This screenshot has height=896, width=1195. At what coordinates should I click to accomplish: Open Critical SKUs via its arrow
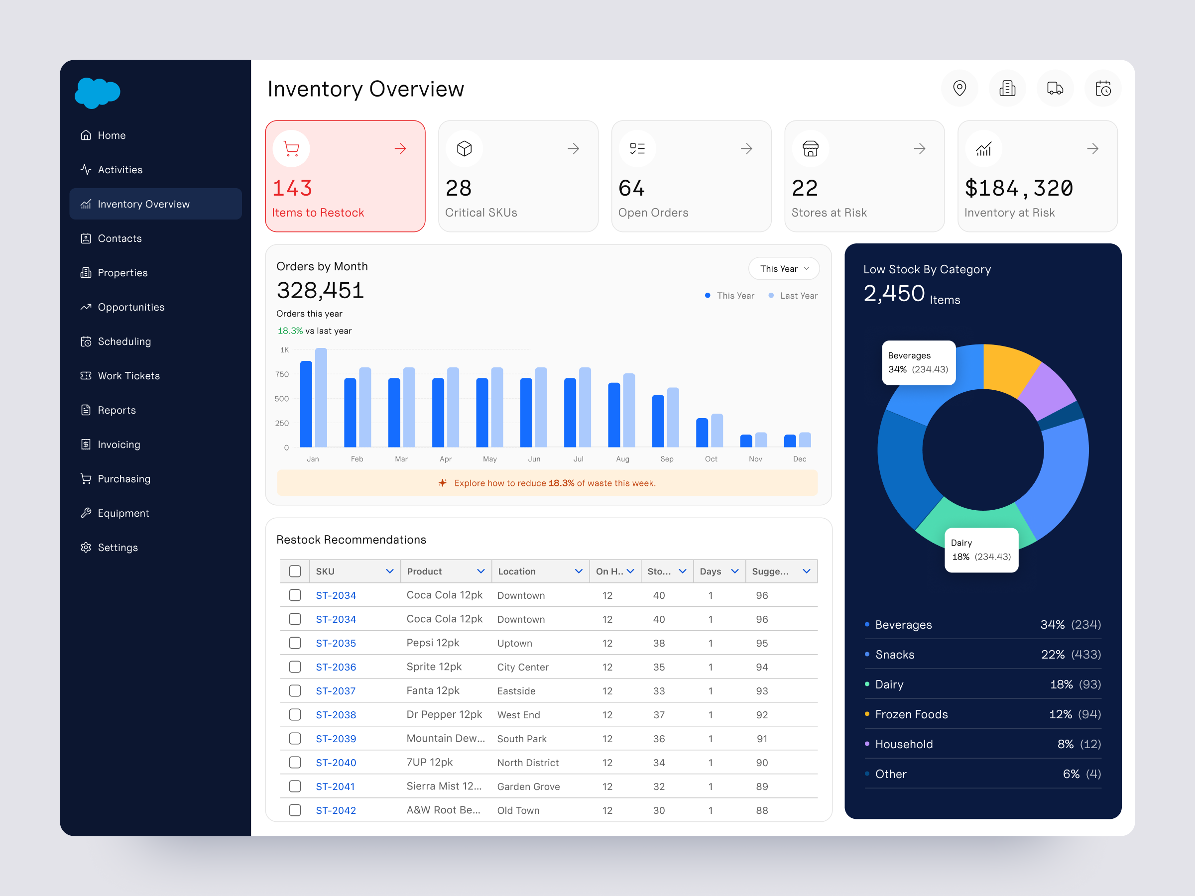point(574,148)
